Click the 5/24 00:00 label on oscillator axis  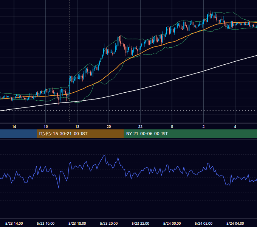click(x=172, y=223)
